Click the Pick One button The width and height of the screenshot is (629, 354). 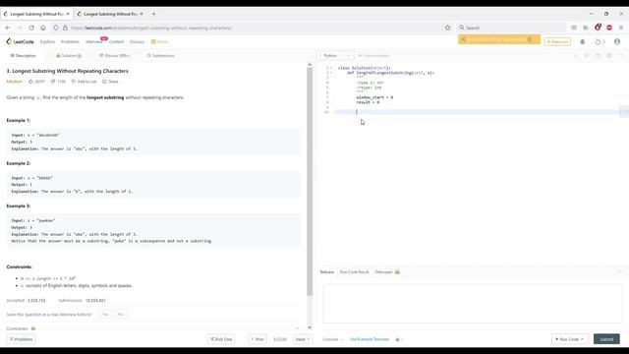point(221,339)
